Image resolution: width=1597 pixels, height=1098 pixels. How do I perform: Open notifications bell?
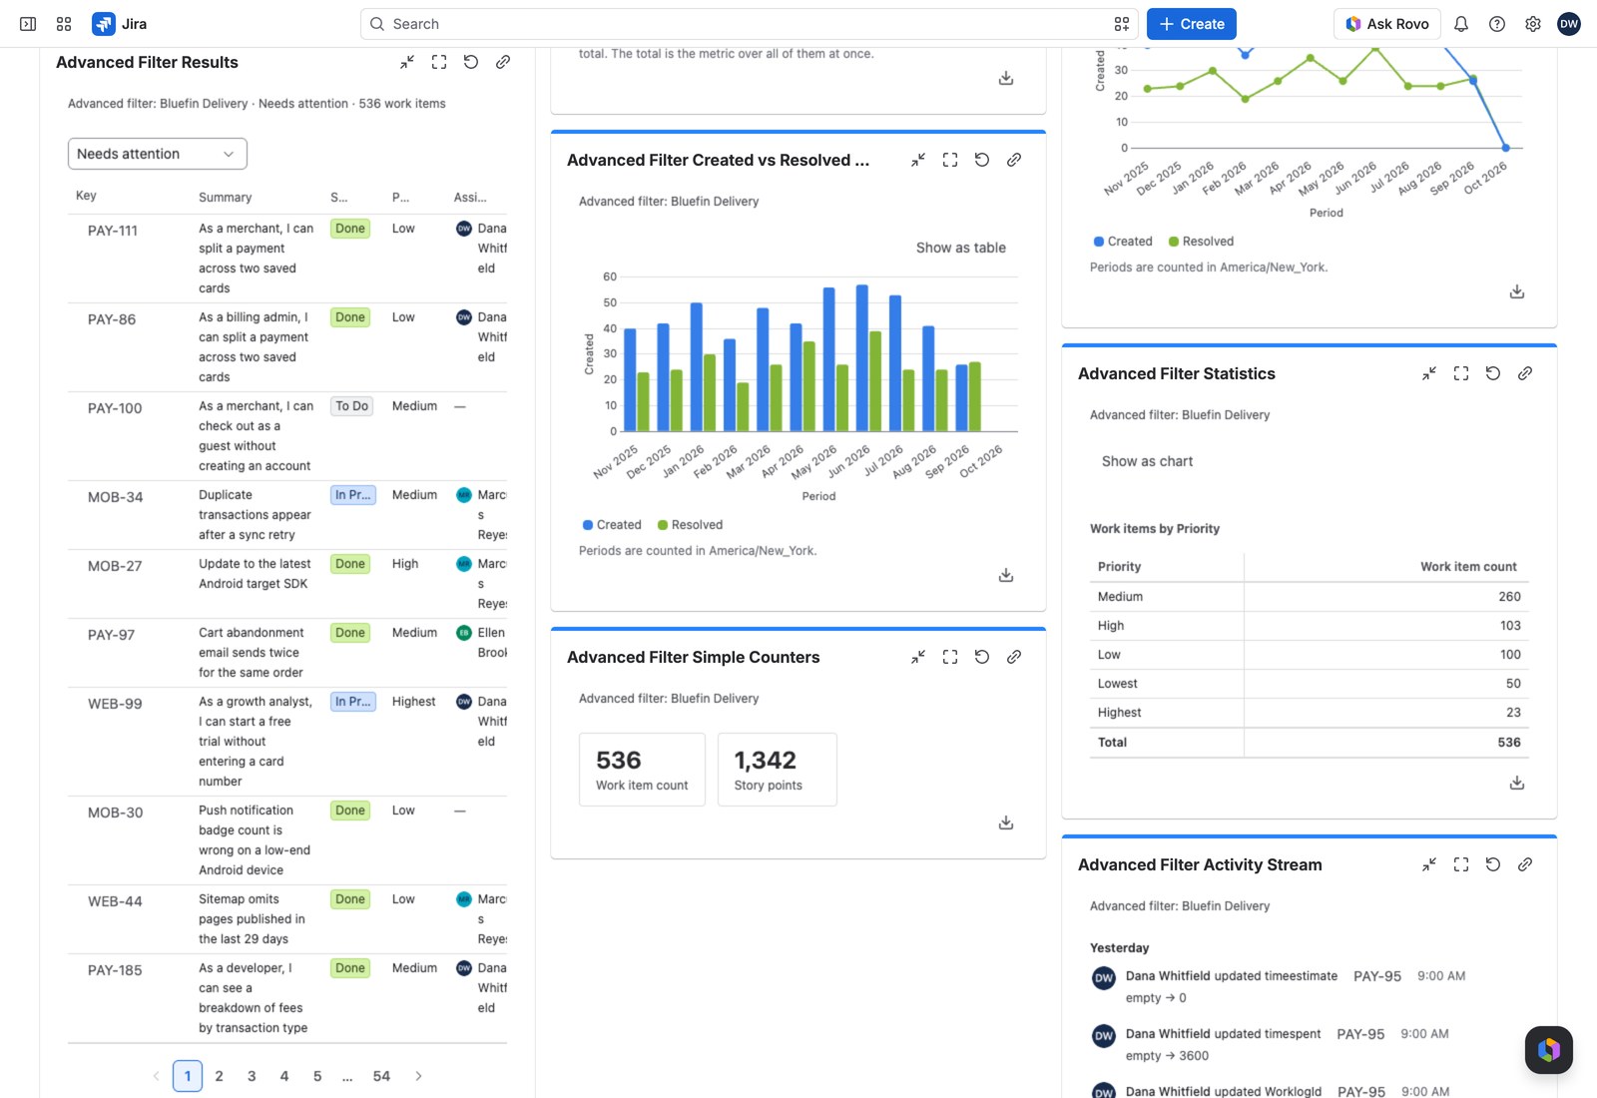click(x=1461, y=24)
